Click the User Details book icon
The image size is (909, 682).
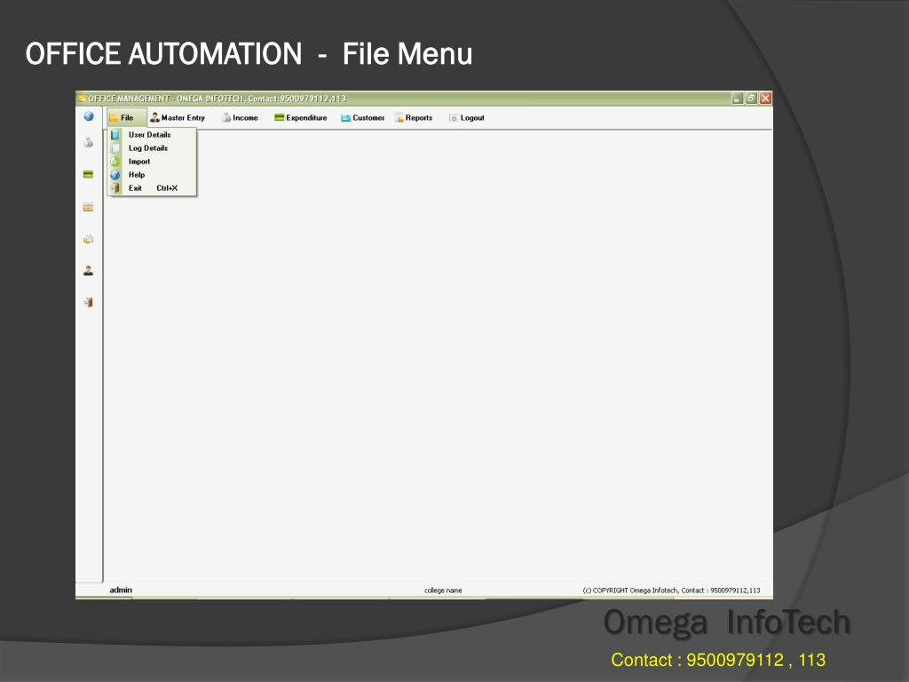(115, 135)
